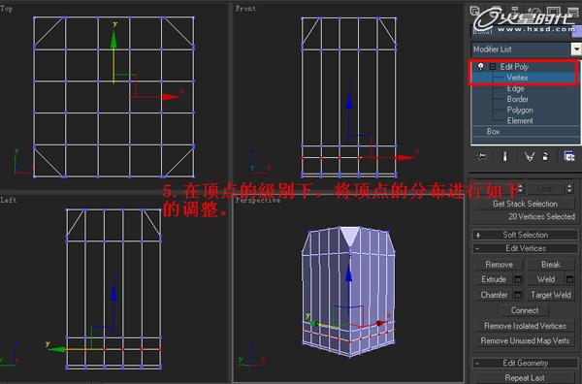Click the Pin Stack icon
The width and height of the screenshot is (582, 384).
tap(481, 156)
